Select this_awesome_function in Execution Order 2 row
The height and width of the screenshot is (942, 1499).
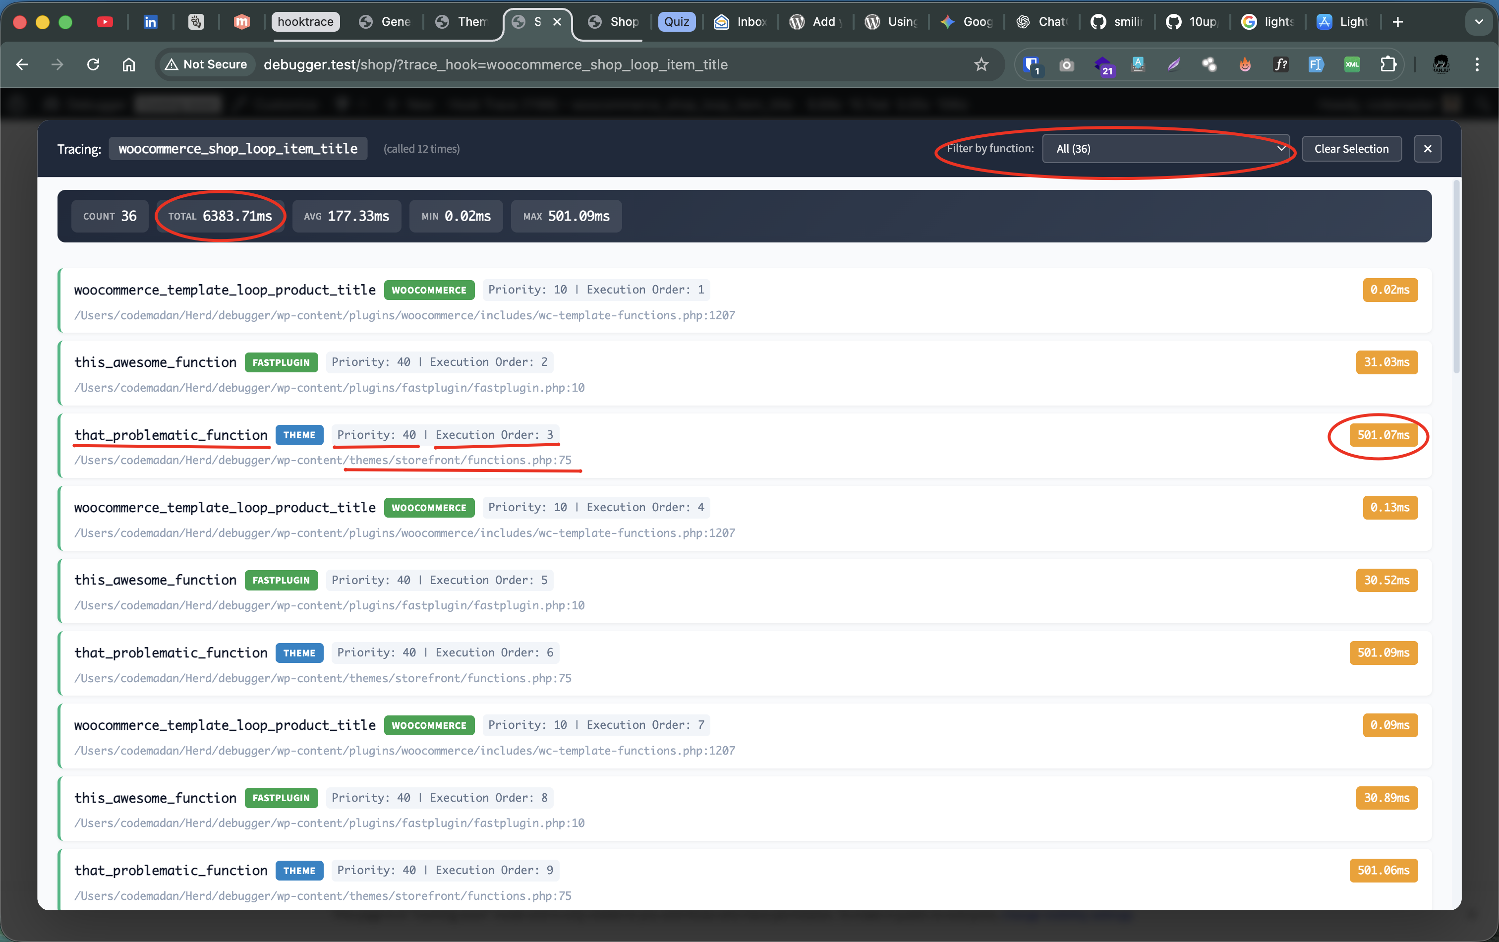coord(155,362)
